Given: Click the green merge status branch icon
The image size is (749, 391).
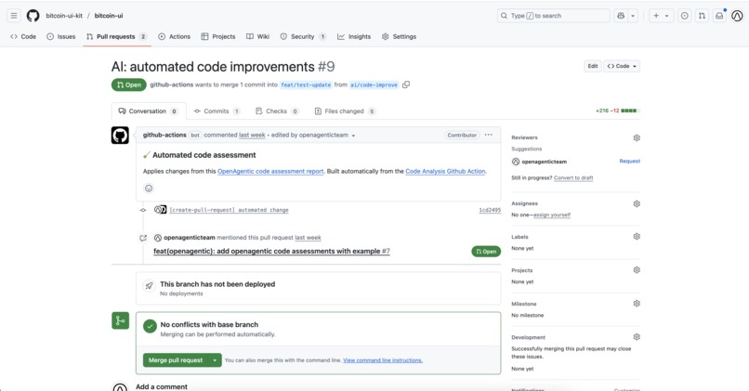Looking at the screenshot, I should (121, 320).
